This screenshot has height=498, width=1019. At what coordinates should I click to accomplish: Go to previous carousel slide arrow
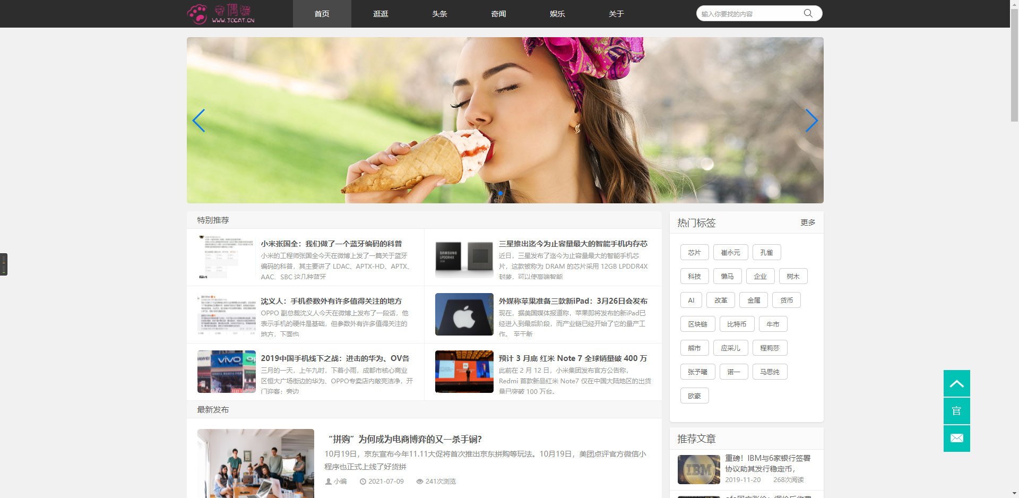click(198, 121)
